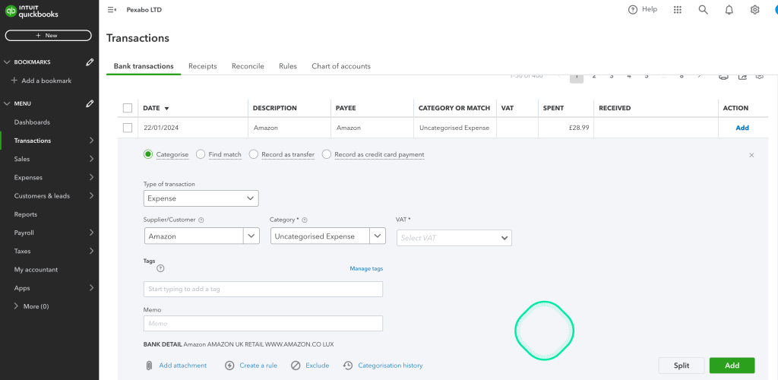The width and height of the screenshot is (778, 380).
Task: Click the green Add button
Action: tap(732, 366)
